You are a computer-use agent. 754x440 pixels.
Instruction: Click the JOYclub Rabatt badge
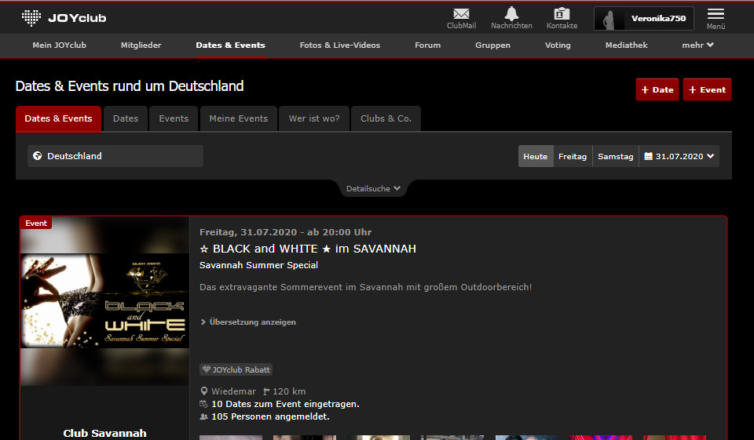point(236,369)
